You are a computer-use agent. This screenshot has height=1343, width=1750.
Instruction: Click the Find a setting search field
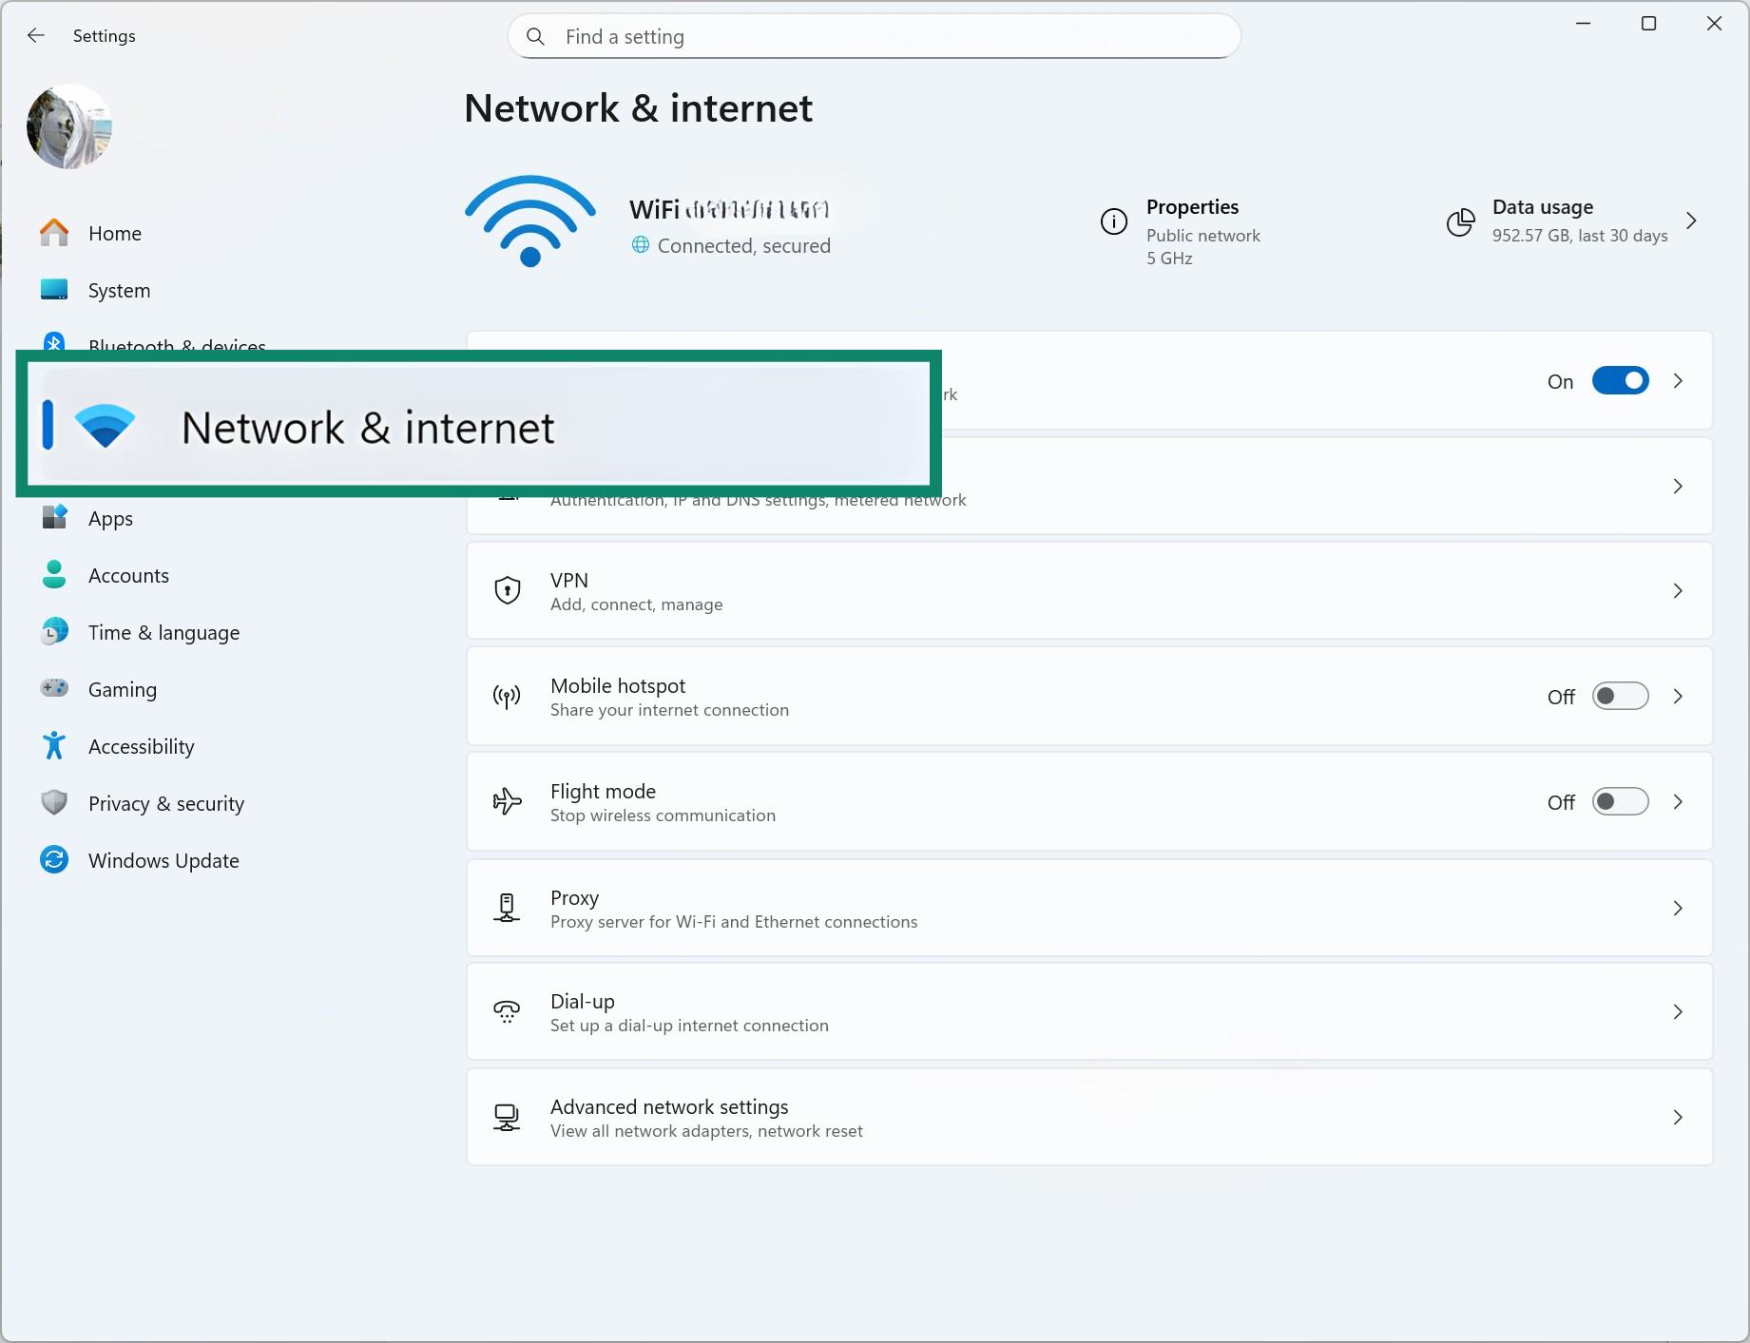click(x=875, y=37)
